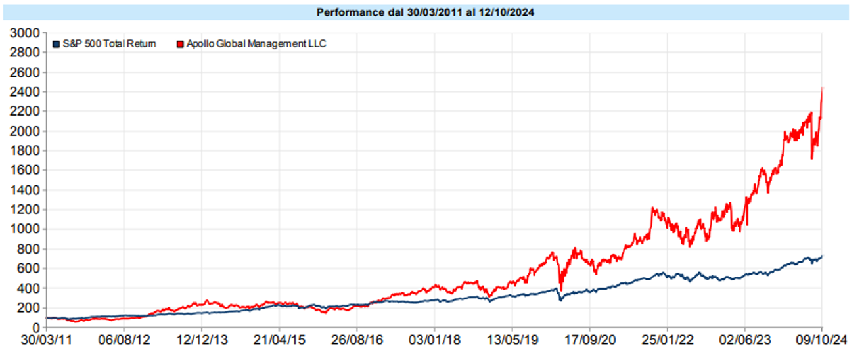
Task: Click the 21/04/15 date tick label
Action: (279, 342)
